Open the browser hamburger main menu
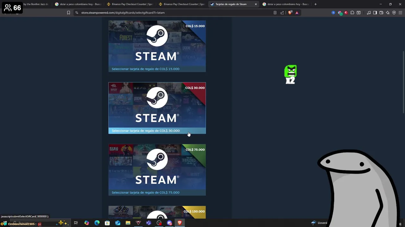This screenshot has width=405, height=227. click(x=400, y=13)
